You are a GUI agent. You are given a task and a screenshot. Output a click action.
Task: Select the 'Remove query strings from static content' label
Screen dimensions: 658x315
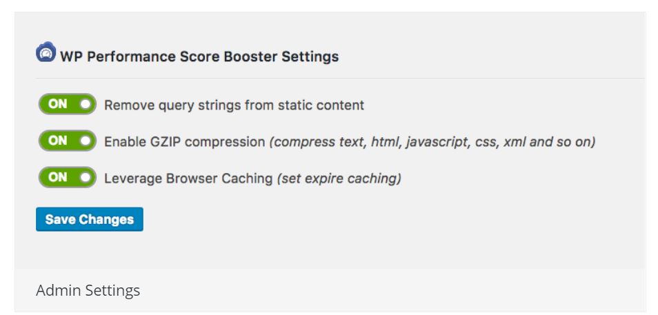pos(234,105)
